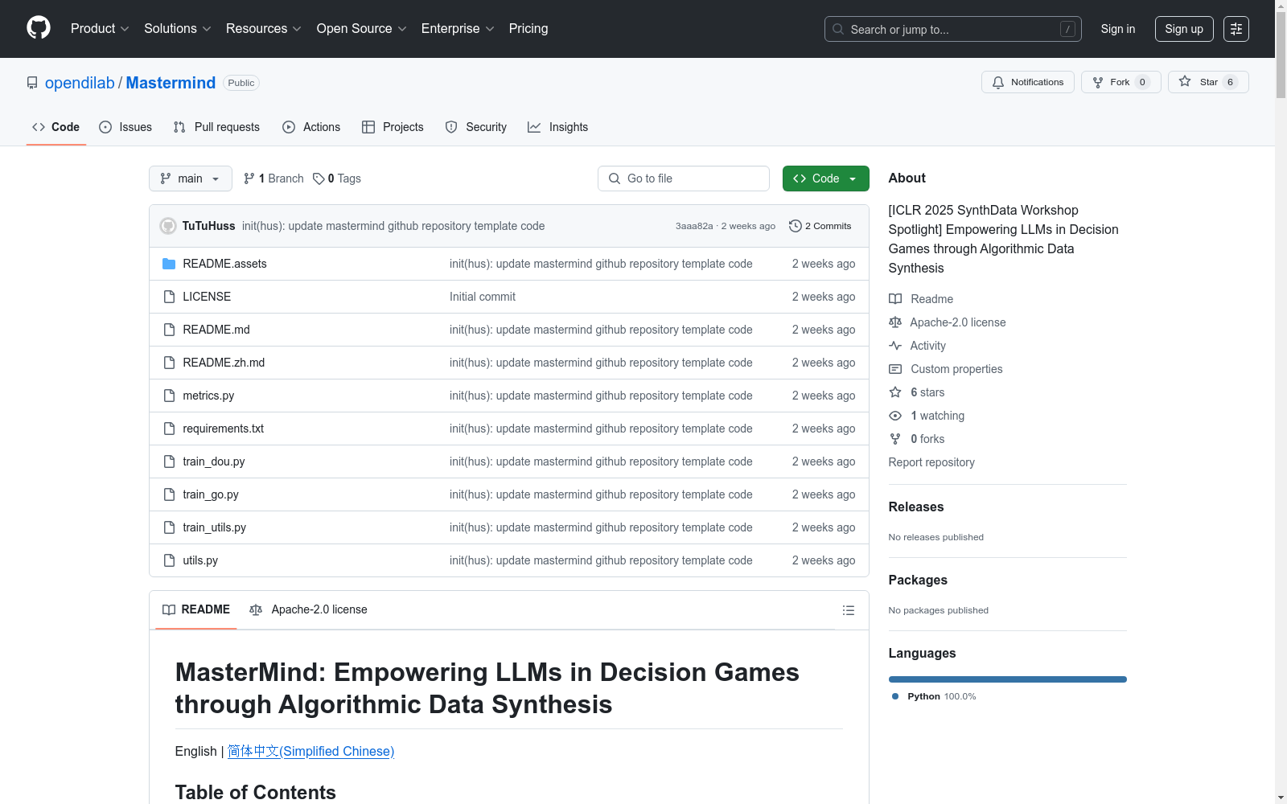Click the branch icon next to 1 Branch
The height and width of the screenshot is (804, 1287).
tap(249, 178)
